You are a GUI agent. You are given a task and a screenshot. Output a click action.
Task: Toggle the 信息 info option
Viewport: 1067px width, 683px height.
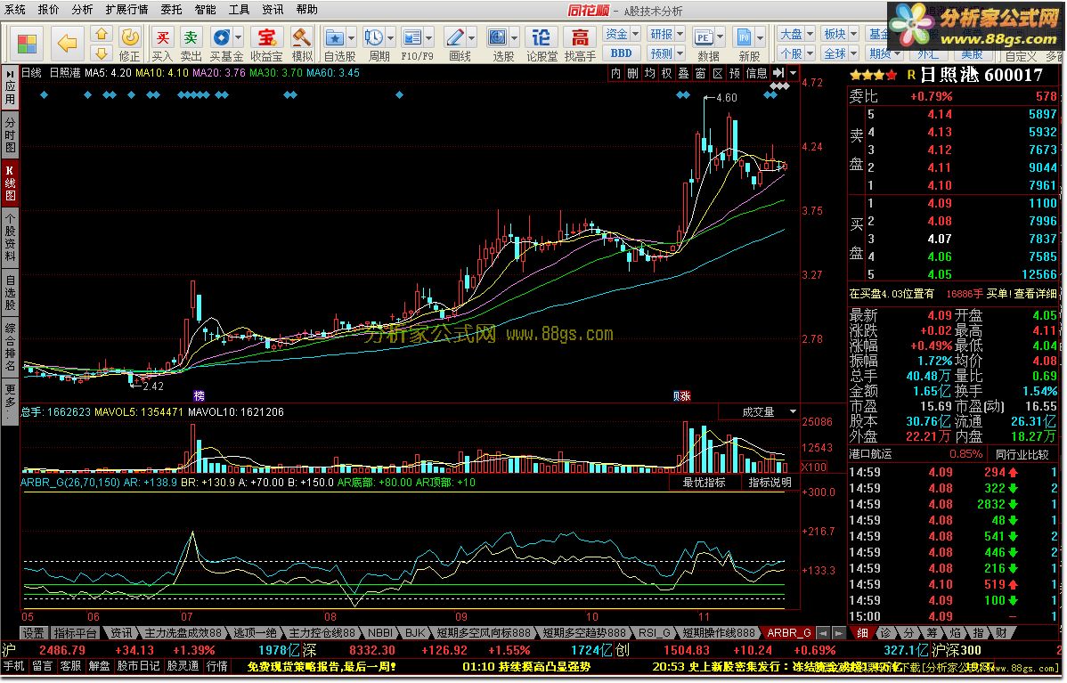pyautogui.click(x=757, y=73)
